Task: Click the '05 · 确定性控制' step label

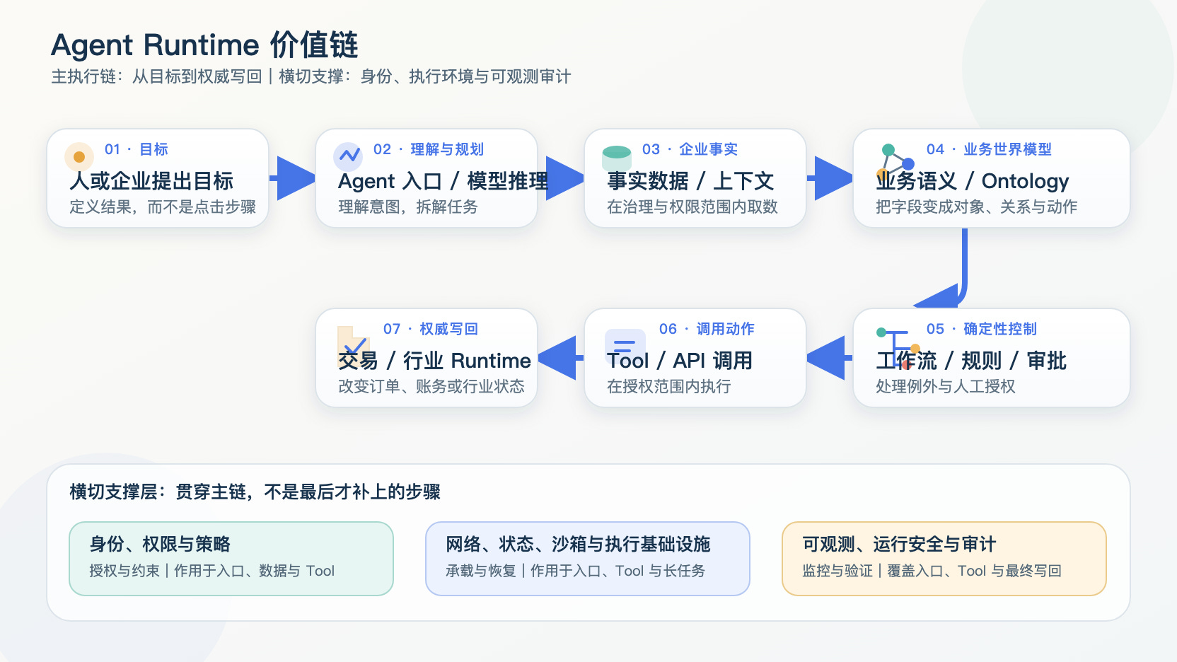Action: click(x=982, y=329)
